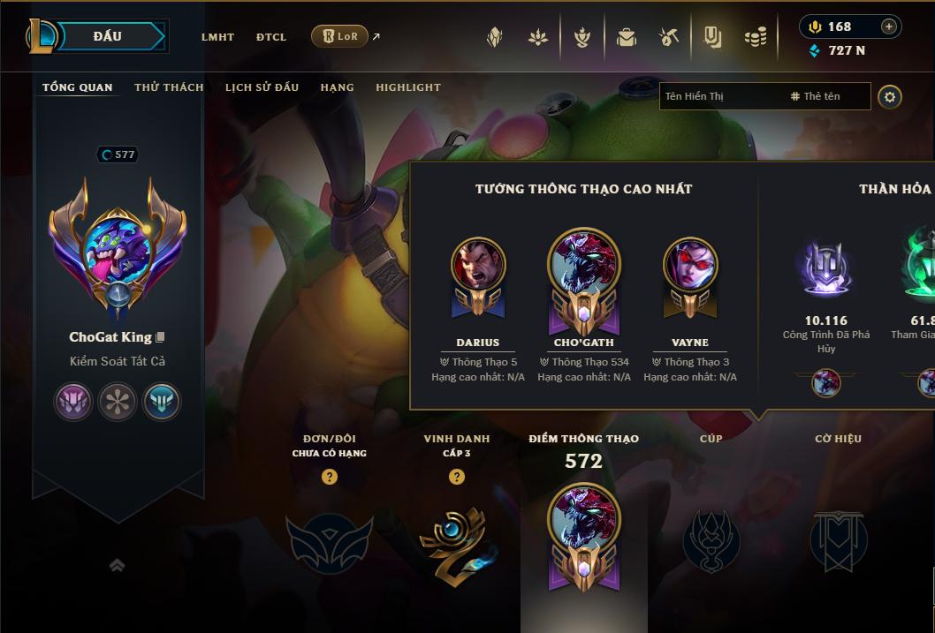
Task: Open the Lịch Sử Đấu tab
Action: (x=262, y=87)
